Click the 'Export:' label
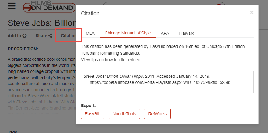 click(88, 106)
